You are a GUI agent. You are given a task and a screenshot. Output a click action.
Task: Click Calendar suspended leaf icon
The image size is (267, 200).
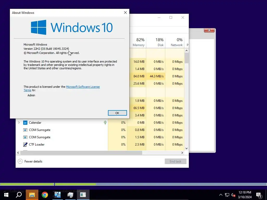(105, 122)
